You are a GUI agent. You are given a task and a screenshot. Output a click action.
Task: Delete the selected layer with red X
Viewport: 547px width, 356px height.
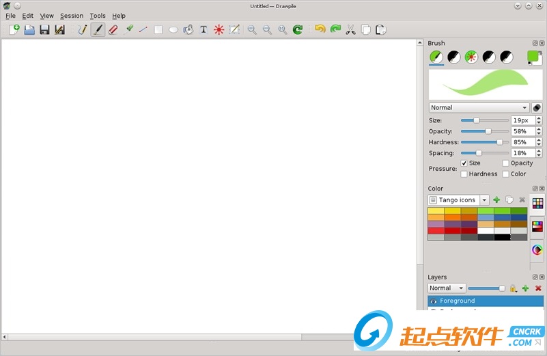click(538, 288)
